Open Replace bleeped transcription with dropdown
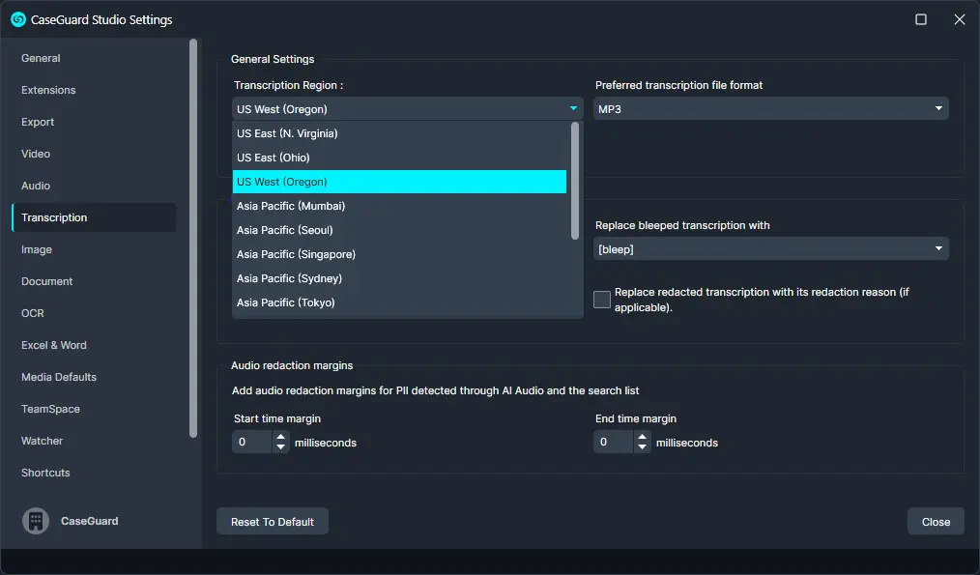The width and height of the screenshot is (980, 575). point(770,249)
